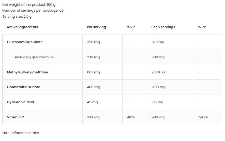Click the RI - Reference intake footnote
This screenshot has height=141, width=225.
tap(21, 133)
